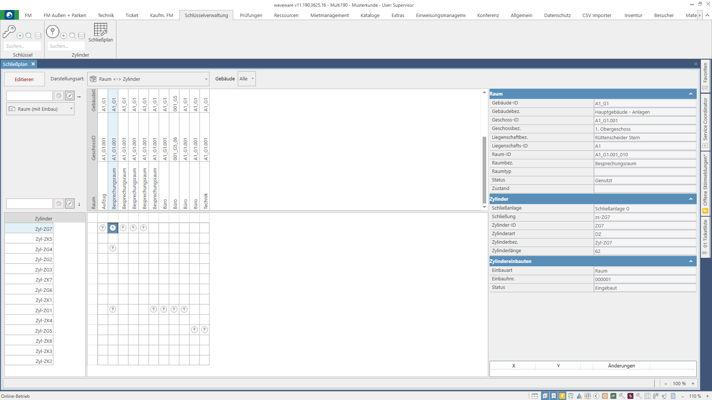Click the large Zylinder lock icon
This screenshot has height=400, width=712.
tap(53, 32)
